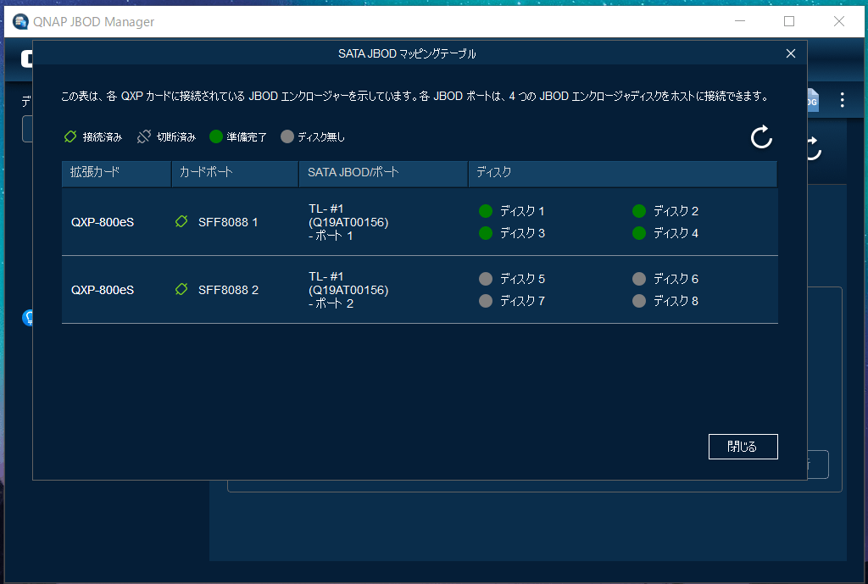Click the green status dot for ディスク 2
The image size is (868, 584).
pos(639,211)
